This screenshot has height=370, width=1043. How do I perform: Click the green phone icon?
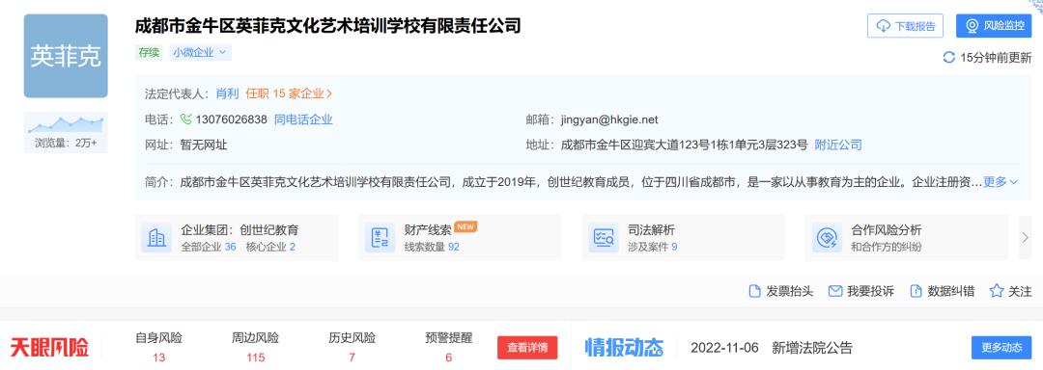(x=186, y=119)
